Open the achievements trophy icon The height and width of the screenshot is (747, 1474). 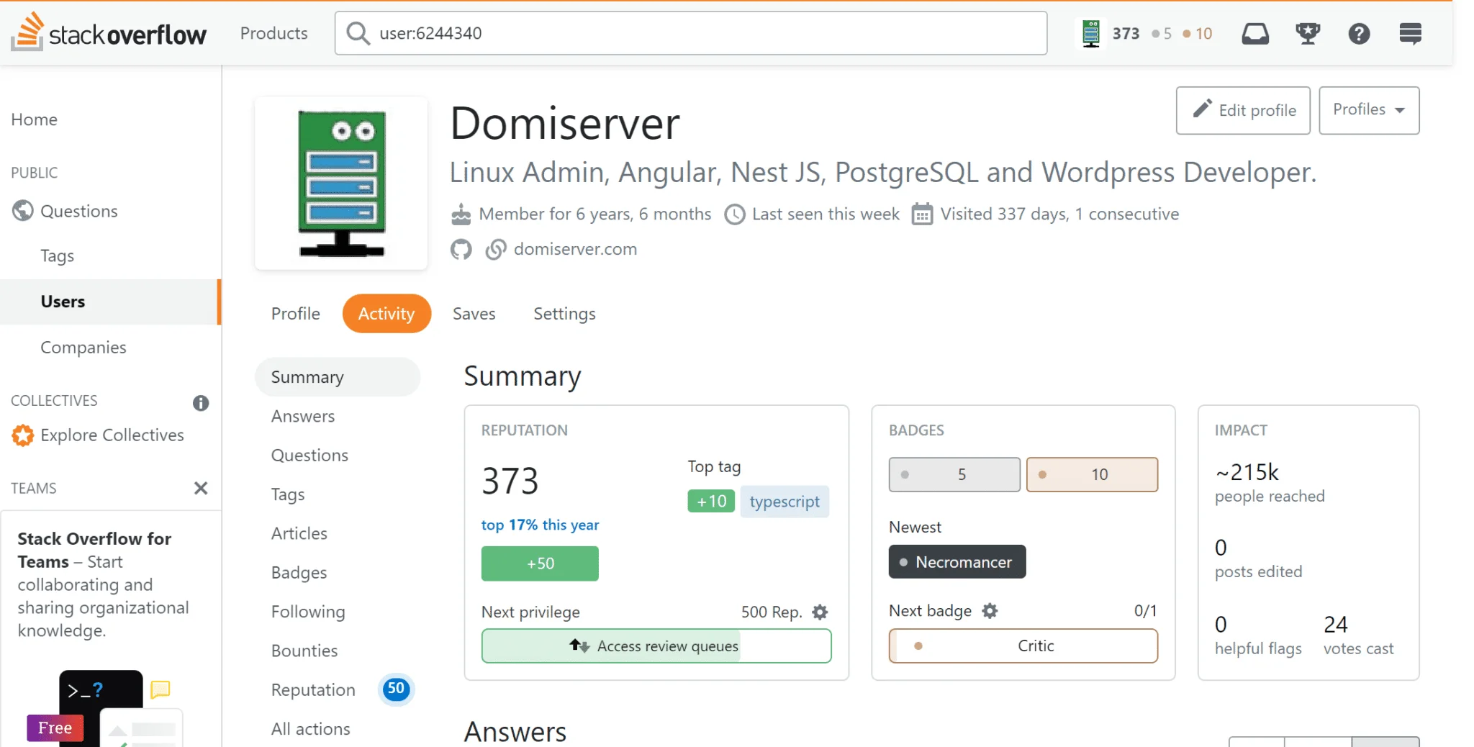1307,34
